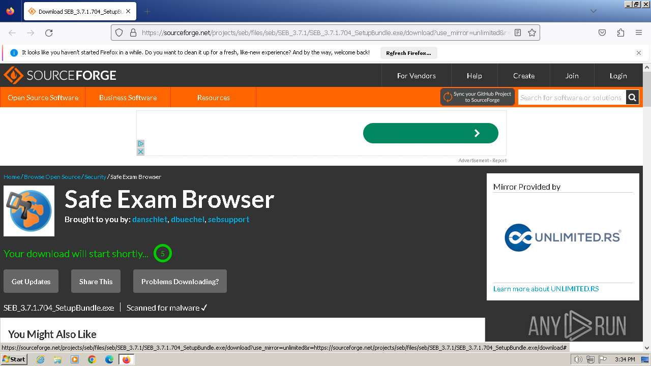Click the SEB_3.7.1.704_SetupBundle.exe file name text
Viewport: 651px width, 366px height.
(59, 308)
